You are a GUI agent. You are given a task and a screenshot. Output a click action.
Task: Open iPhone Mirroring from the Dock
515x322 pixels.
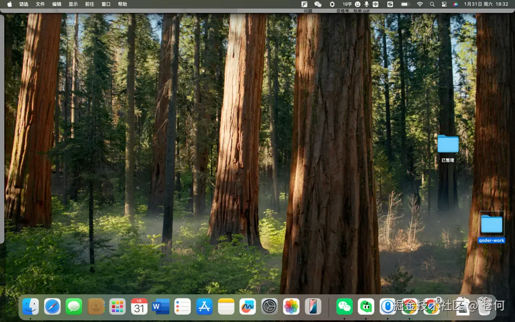313,306
